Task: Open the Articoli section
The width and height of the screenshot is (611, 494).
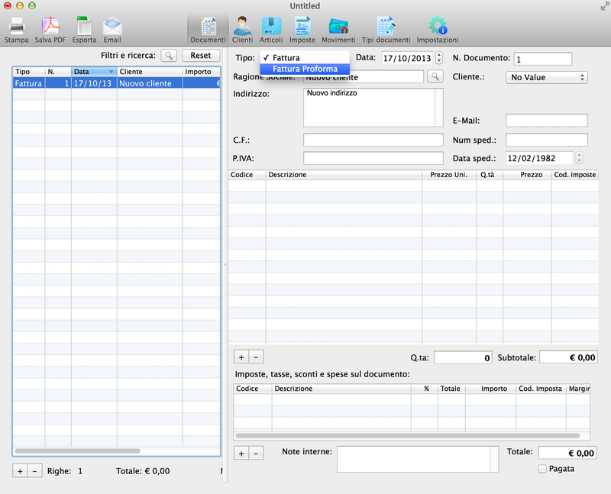Action: pos(271,29)
